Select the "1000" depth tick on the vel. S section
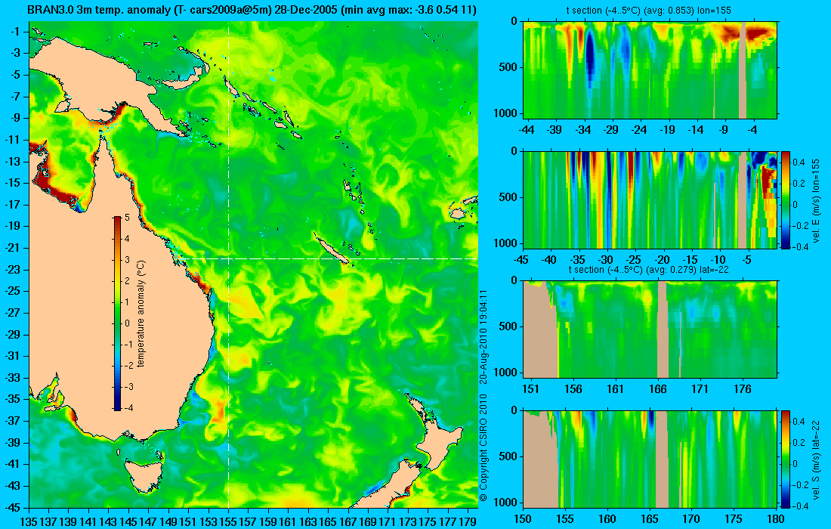831x529 pixels. click(505, 502)
